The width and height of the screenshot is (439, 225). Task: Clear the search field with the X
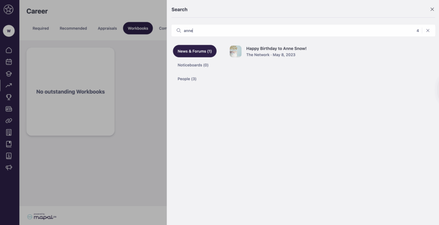[427, 31]
